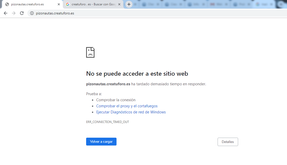Click the ERR_CONNECTION_TIMED_OUT error code
287x165 pixels.
[107, 122]
